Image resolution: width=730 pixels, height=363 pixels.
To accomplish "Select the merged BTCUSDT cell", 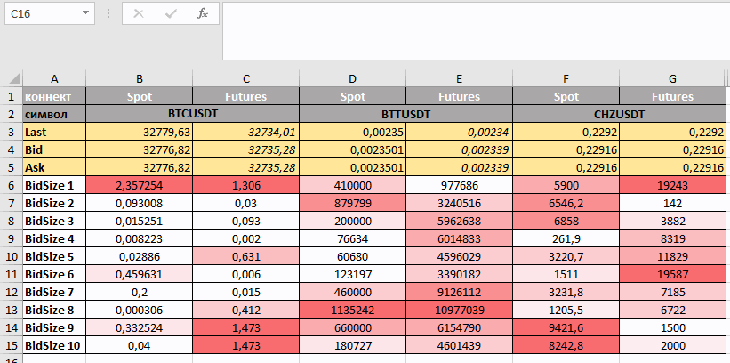I will click(x=193, y=114).
